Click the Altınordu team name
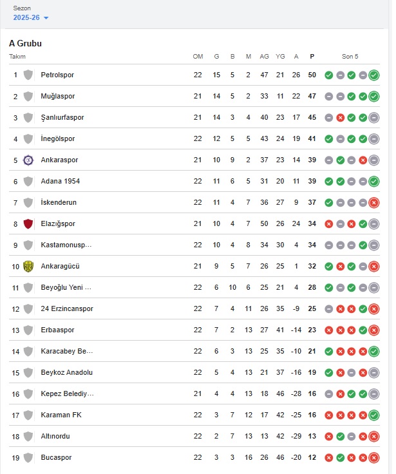This screenshot has width=396, height=474. [x=55, y=437]
